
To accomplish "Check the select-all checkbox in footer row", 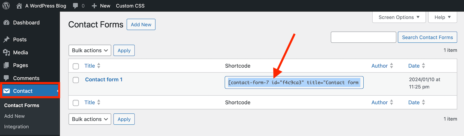I will 76,103.
